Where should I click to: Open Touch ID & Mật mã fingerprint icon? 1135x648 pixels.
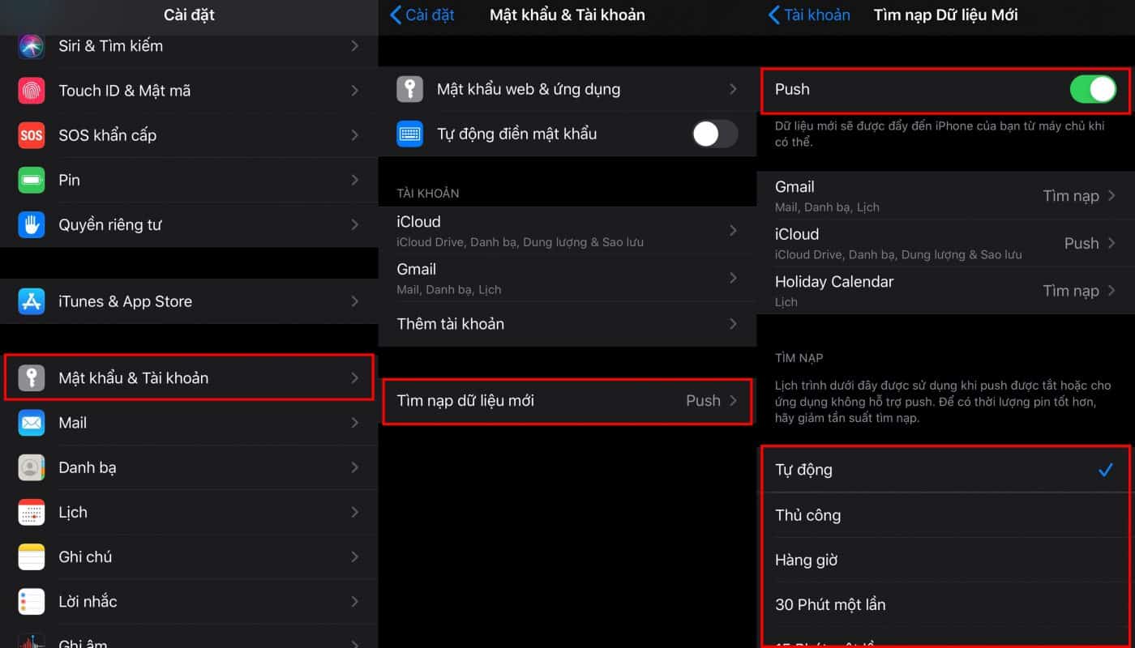pos(32,91)
